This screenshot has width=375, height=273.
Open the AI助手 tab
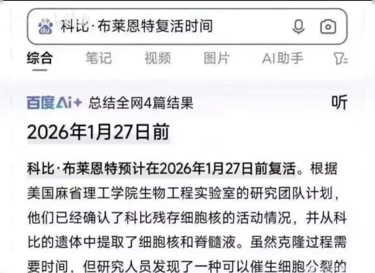[x=283, y=58]
